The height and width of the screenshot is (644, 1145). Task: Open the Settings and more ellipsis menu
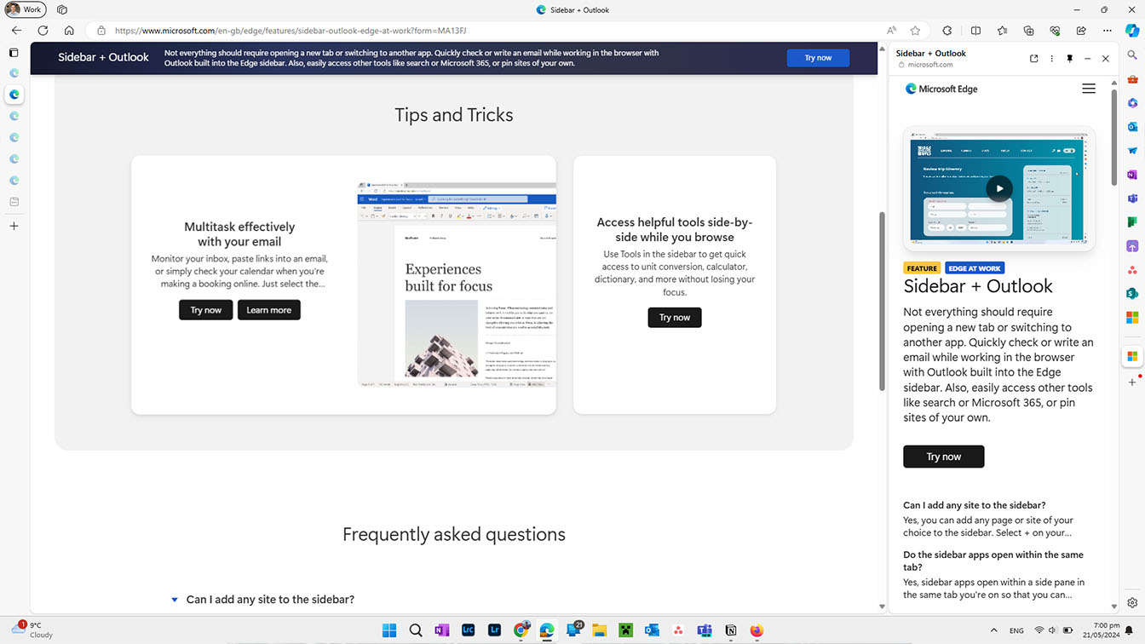pyautogui.click(x=1107, y=31)
